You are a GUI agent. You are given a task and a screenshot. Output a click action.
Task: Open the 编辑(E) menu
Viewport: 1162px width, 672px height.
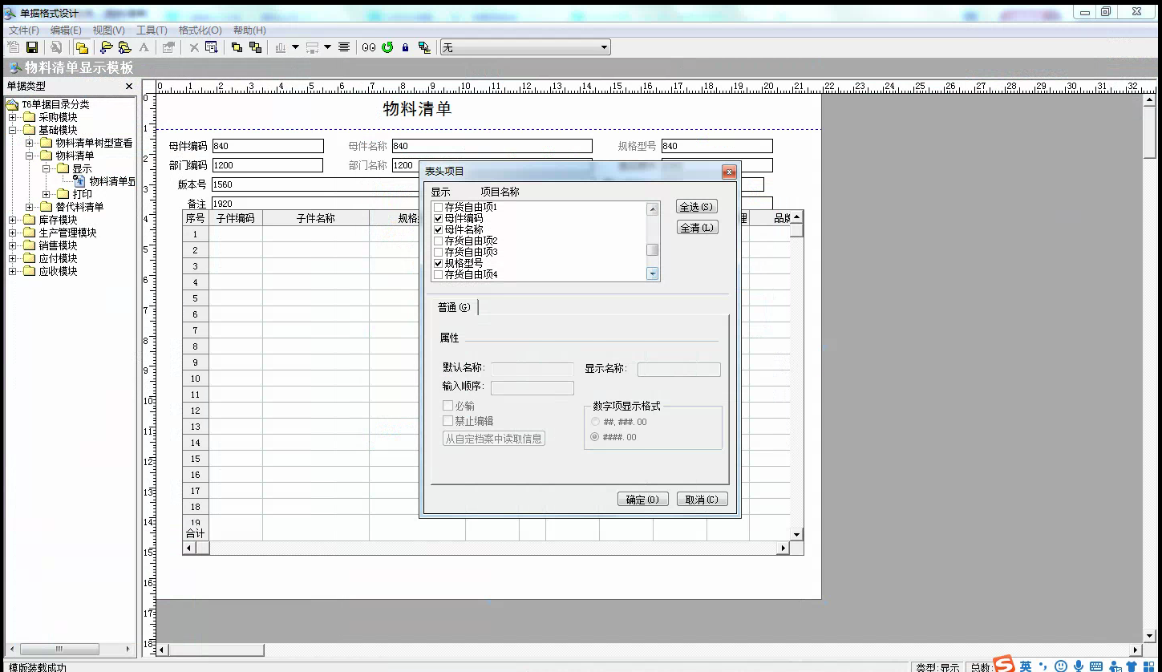[x=66, y=30]
